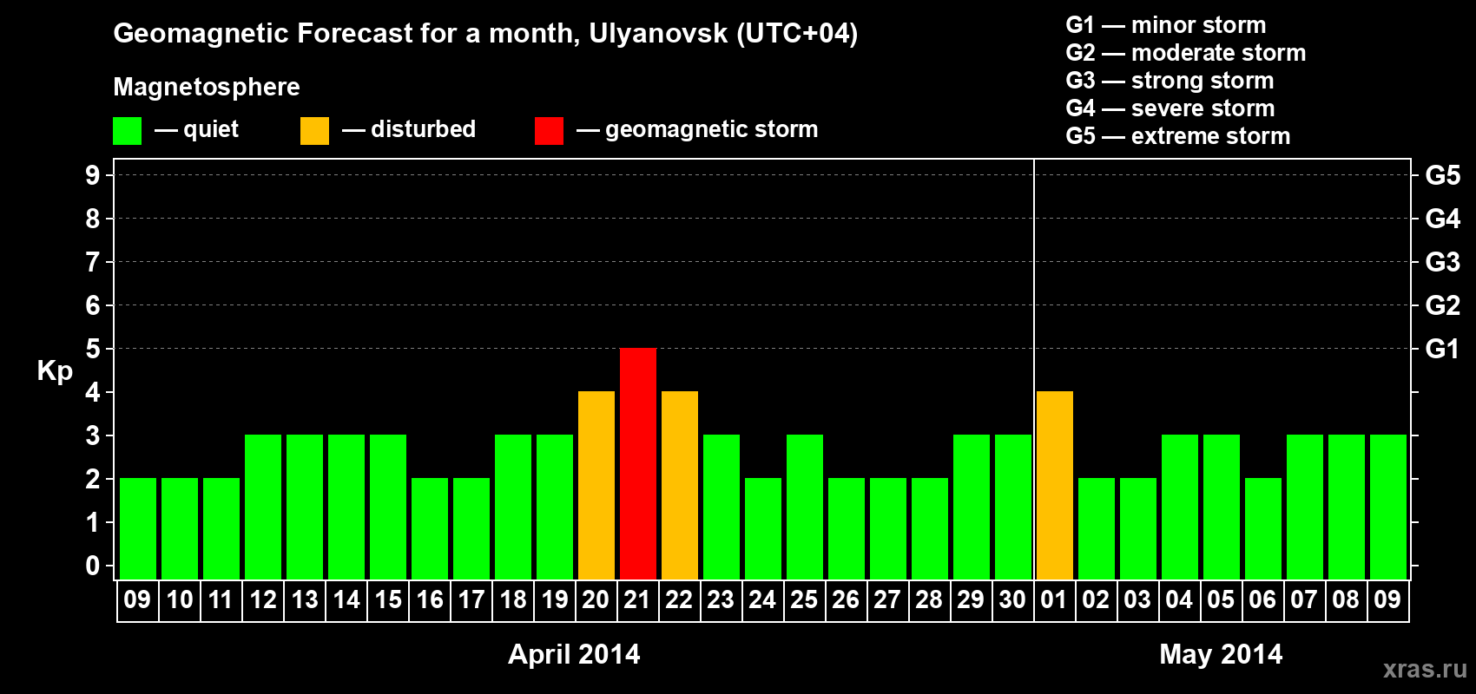
Task: Click the last green bar for May 09
Action: click(1388, 507)
